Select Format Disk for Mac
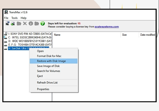Screen dimensions: 159x111 pos(54,56)
